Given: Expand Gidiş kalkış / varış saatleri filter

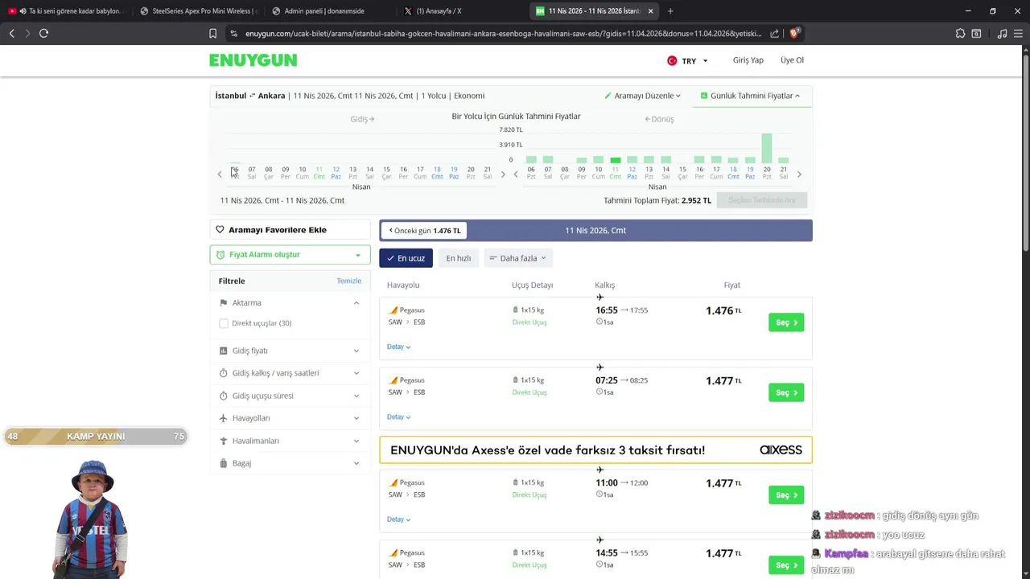Looking at the screenshot, I should point(290,373).
